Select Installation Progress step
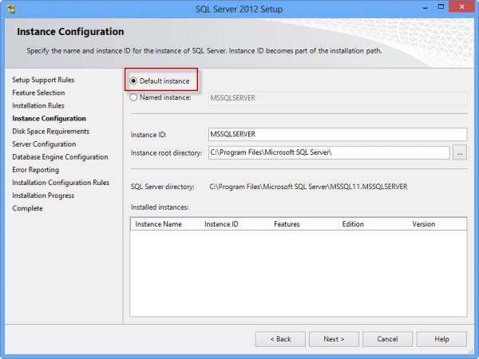The image size is (479, 359). pyautogui.click(x=43, y=195)
